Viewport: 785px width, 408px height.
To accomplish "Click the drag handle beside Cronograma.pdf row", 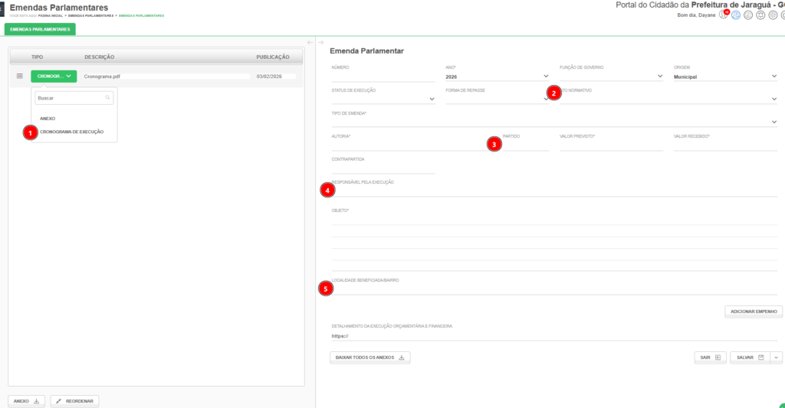I will click(20, 76).
